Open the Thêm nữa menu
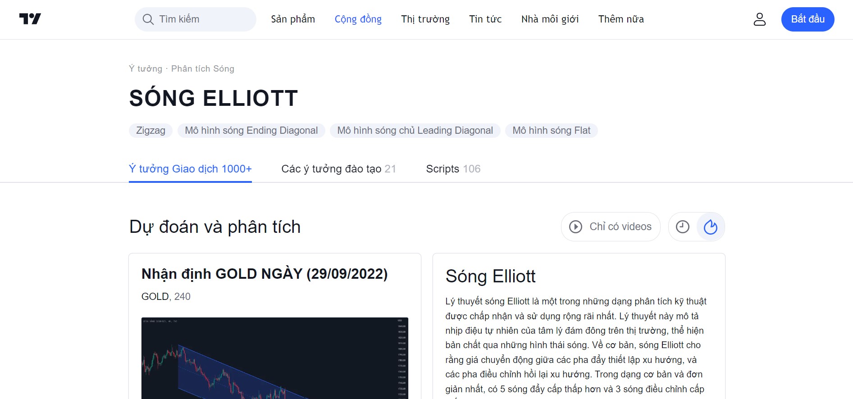This screenshot has height=399, width=853. point(621,19)
